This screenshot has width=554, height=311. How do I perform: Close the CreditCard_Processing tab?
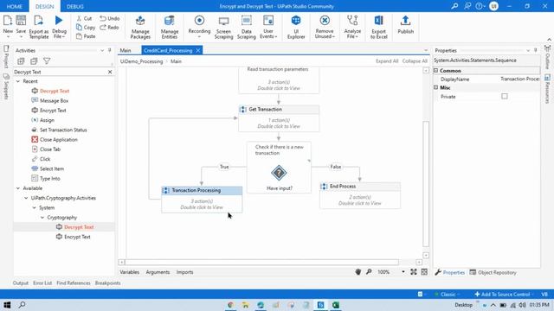pyautogui.click(x=198, y=50)
